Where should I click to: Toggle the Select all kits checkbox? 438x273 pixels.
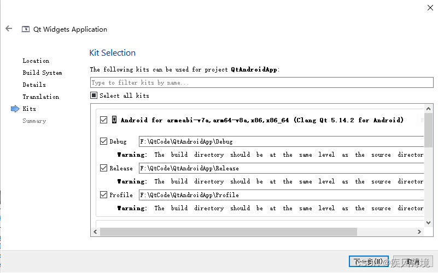pos(94,96)
